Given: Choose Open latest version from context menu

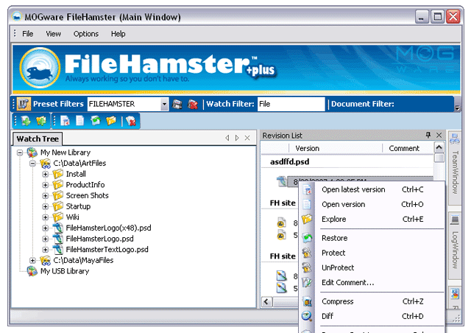Looking at the screenshot, I should pos(372,189).
